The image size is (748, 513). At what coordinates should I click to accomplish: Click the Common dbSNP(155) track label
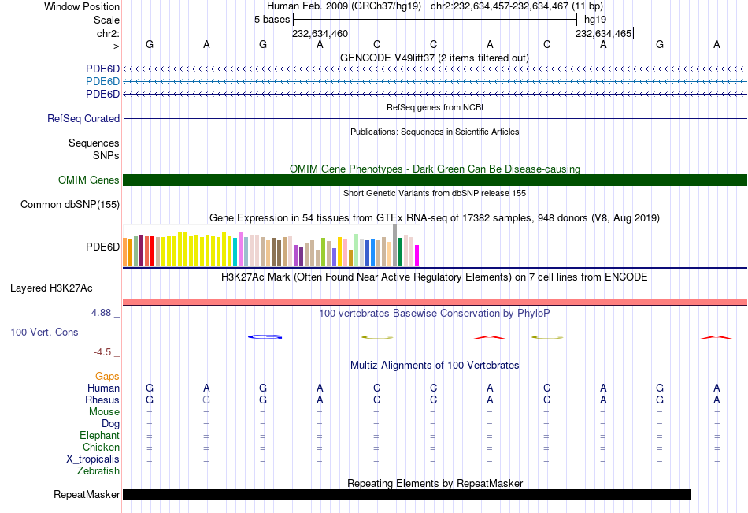click(x=70, y=204)
